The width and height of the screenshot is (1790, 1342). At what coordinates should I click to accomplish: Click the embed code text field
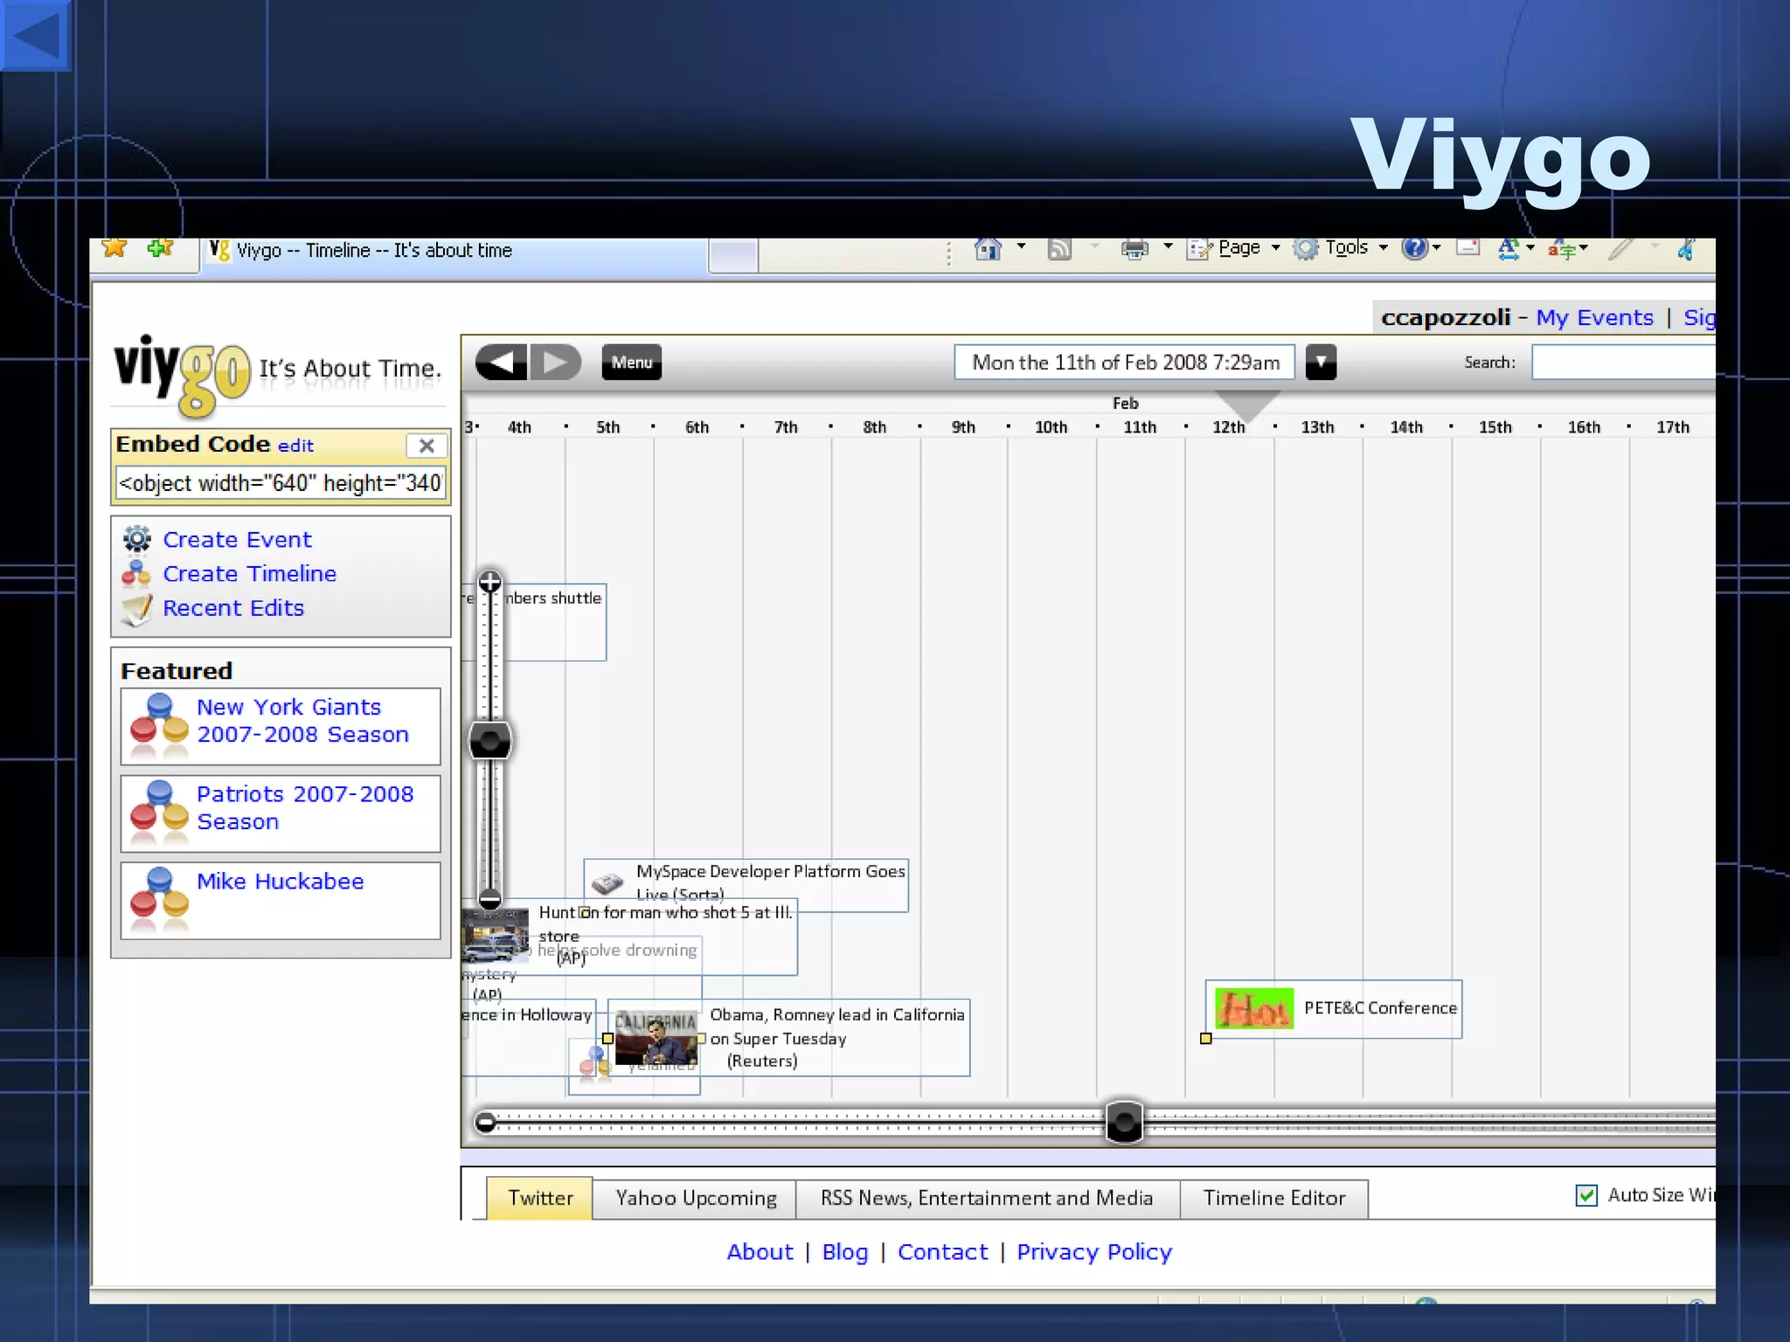(281, 483)
